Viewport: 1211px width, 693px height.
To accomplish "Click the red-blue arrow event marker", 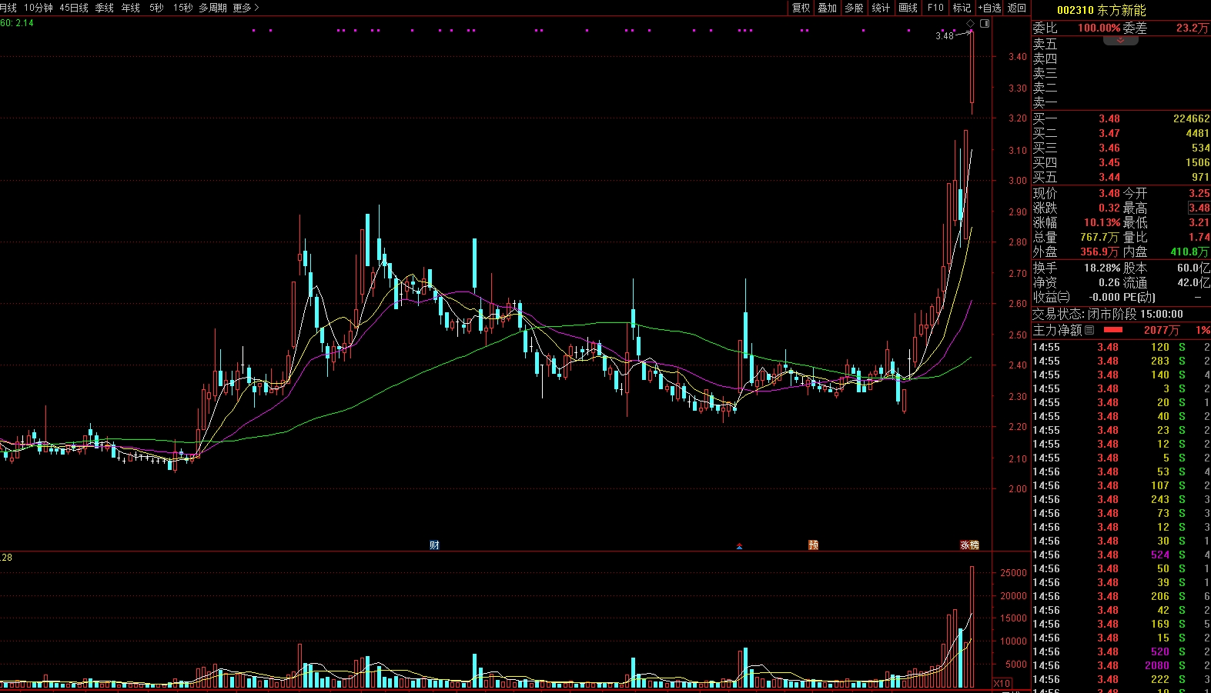I will [x=739, y=546].
